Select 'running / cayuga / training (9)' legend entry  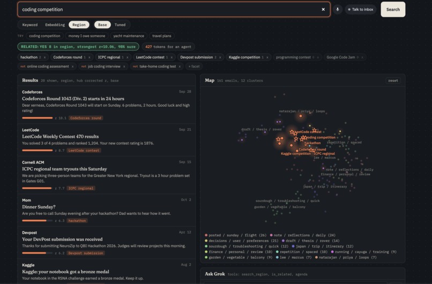click(364, 252)
